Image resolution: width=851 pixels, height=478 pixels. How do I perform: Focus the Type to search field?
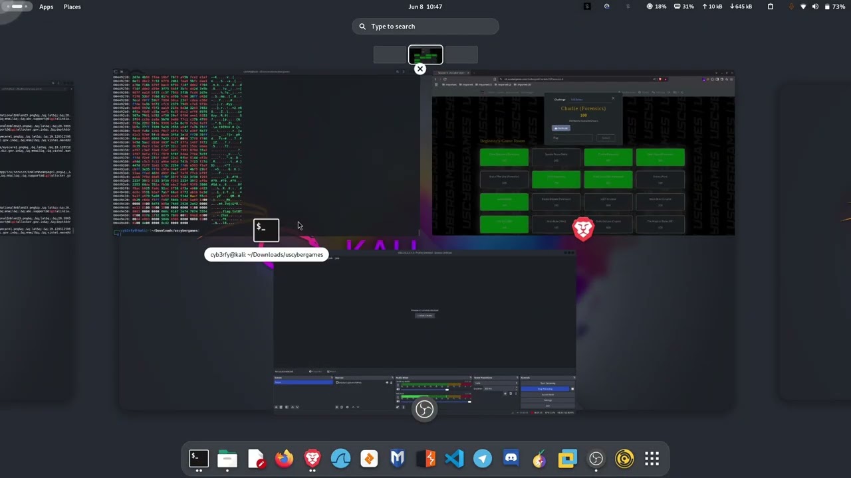(x=425, y=27)
